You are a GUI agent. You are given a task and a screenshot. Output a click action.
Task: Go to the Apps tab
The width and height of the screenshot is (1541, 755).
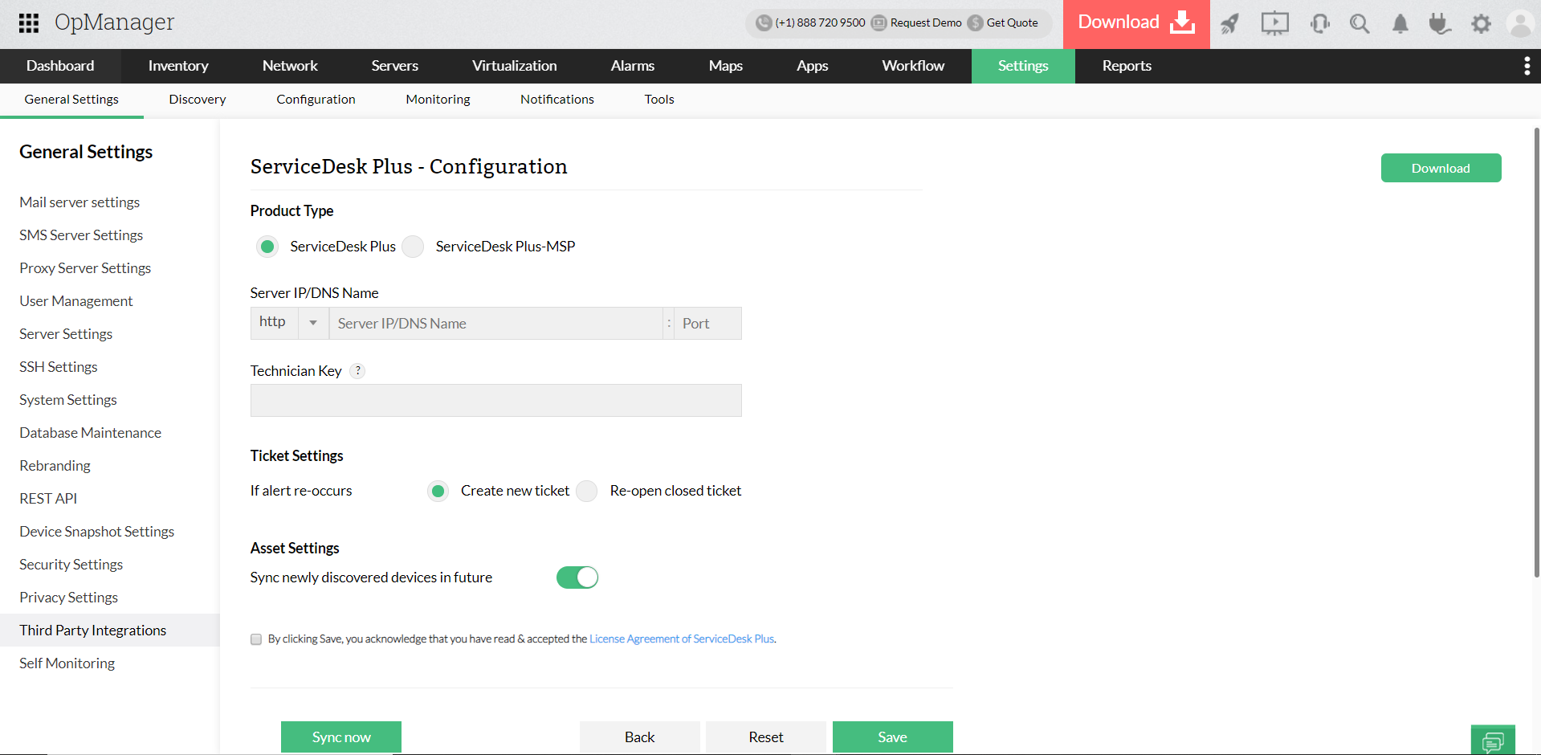(813, 66)
